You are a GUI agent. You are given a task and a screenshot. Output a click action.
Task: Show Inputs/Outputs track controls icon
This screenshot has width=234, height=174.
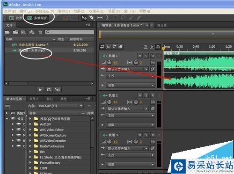(x=102, y=46)
